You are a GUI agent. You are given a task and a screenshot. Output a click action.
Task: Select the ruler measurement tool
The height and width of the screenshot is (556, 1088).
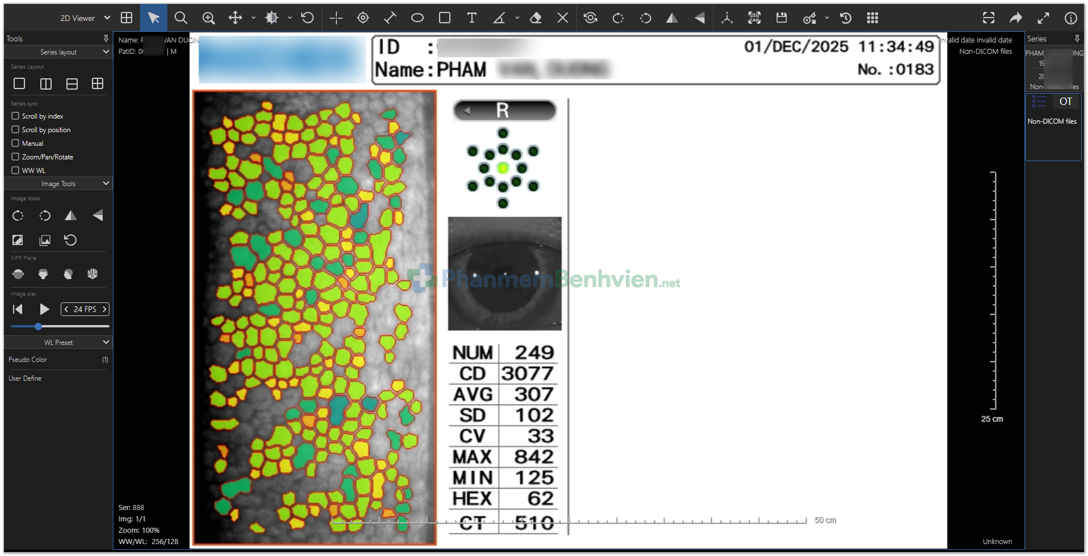pos(390,18)
